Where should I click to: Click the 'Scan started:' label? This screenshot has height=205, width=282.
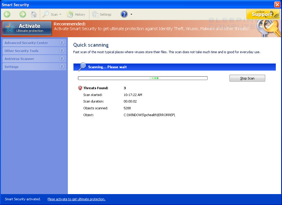coord(93,95)
